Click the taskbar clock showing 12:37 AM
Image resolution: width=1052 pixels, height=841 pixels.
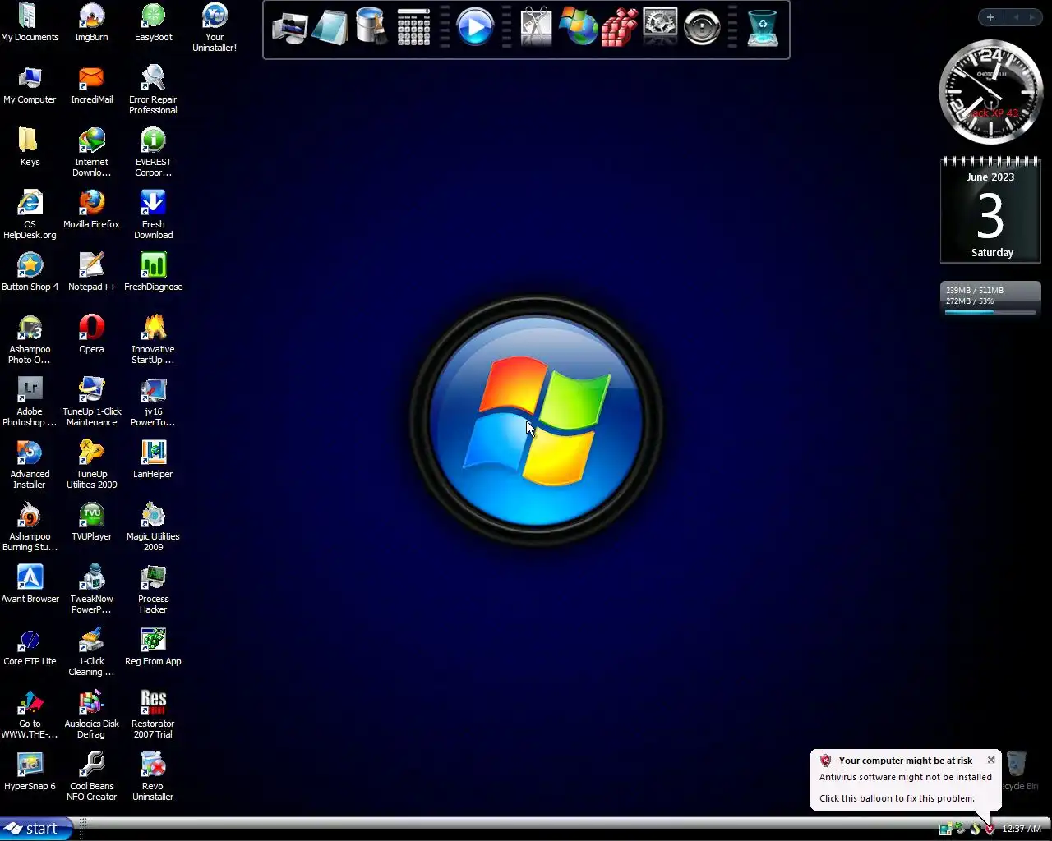coord(1022,829)
